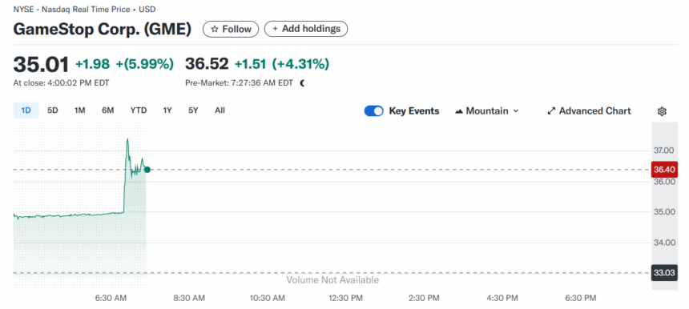Click the GameStop Corp. (GME) heading

tap(103, 29)
